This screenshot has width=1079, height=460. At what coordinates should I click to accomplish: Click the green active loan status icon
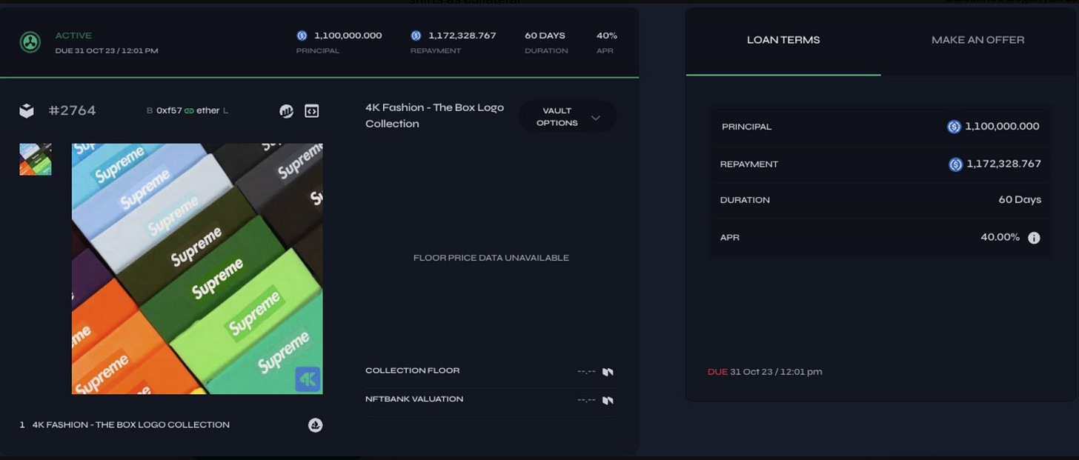click(30, 42)
